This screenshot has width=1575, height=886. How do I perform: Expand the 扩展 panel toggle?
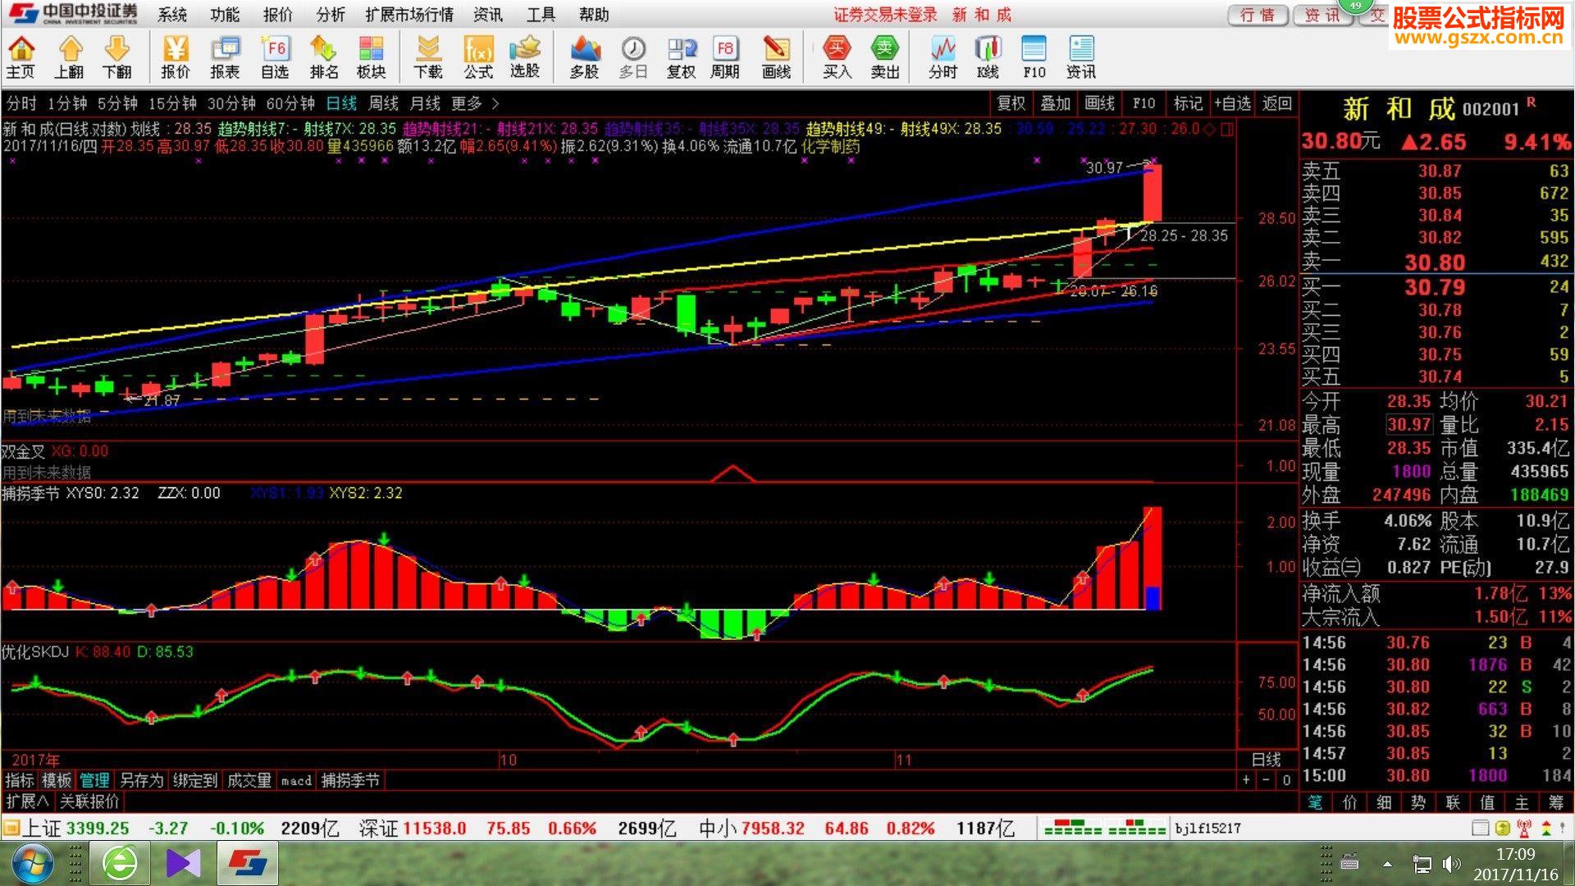tap(27, 801)
